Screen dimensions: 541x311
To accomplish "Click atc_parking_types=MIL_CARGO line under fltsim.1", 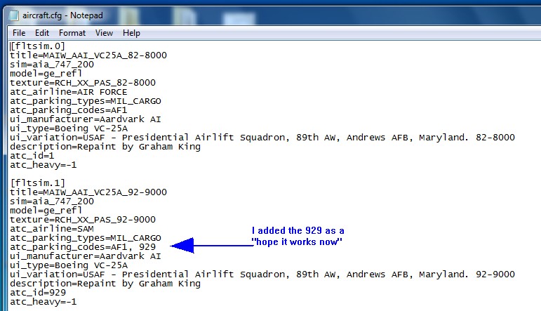I will pos(86,238).
